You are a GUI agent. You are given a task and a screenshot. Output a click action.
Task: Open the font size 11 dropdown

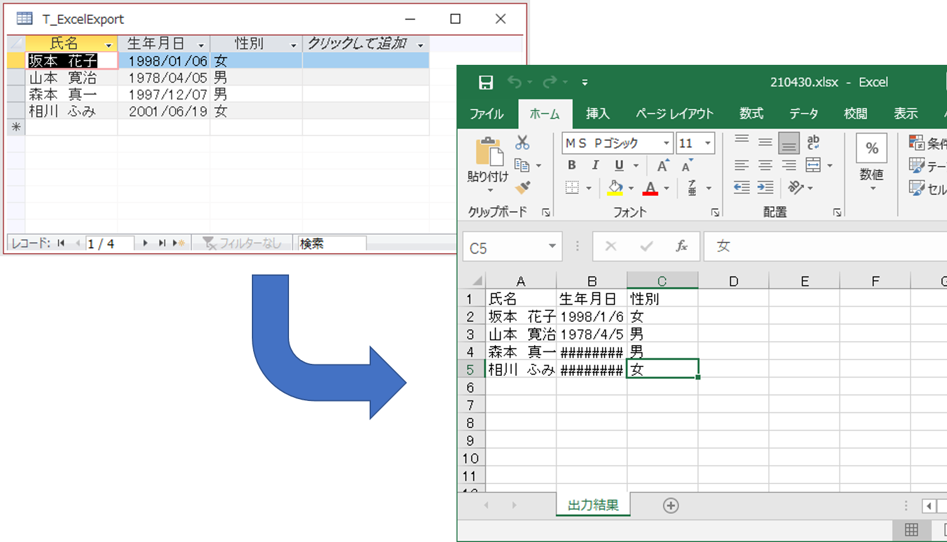pyautogui.click(x=708, y=144)
